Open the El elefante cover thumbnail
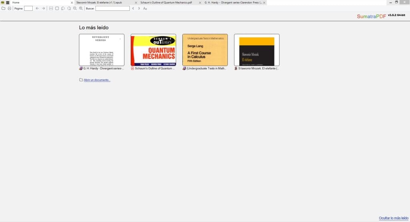The width and height of the screenshot is (410, 222). point(257,50)
